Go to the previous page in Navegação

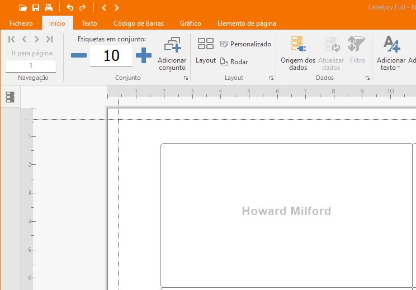(x=24, y=39)
